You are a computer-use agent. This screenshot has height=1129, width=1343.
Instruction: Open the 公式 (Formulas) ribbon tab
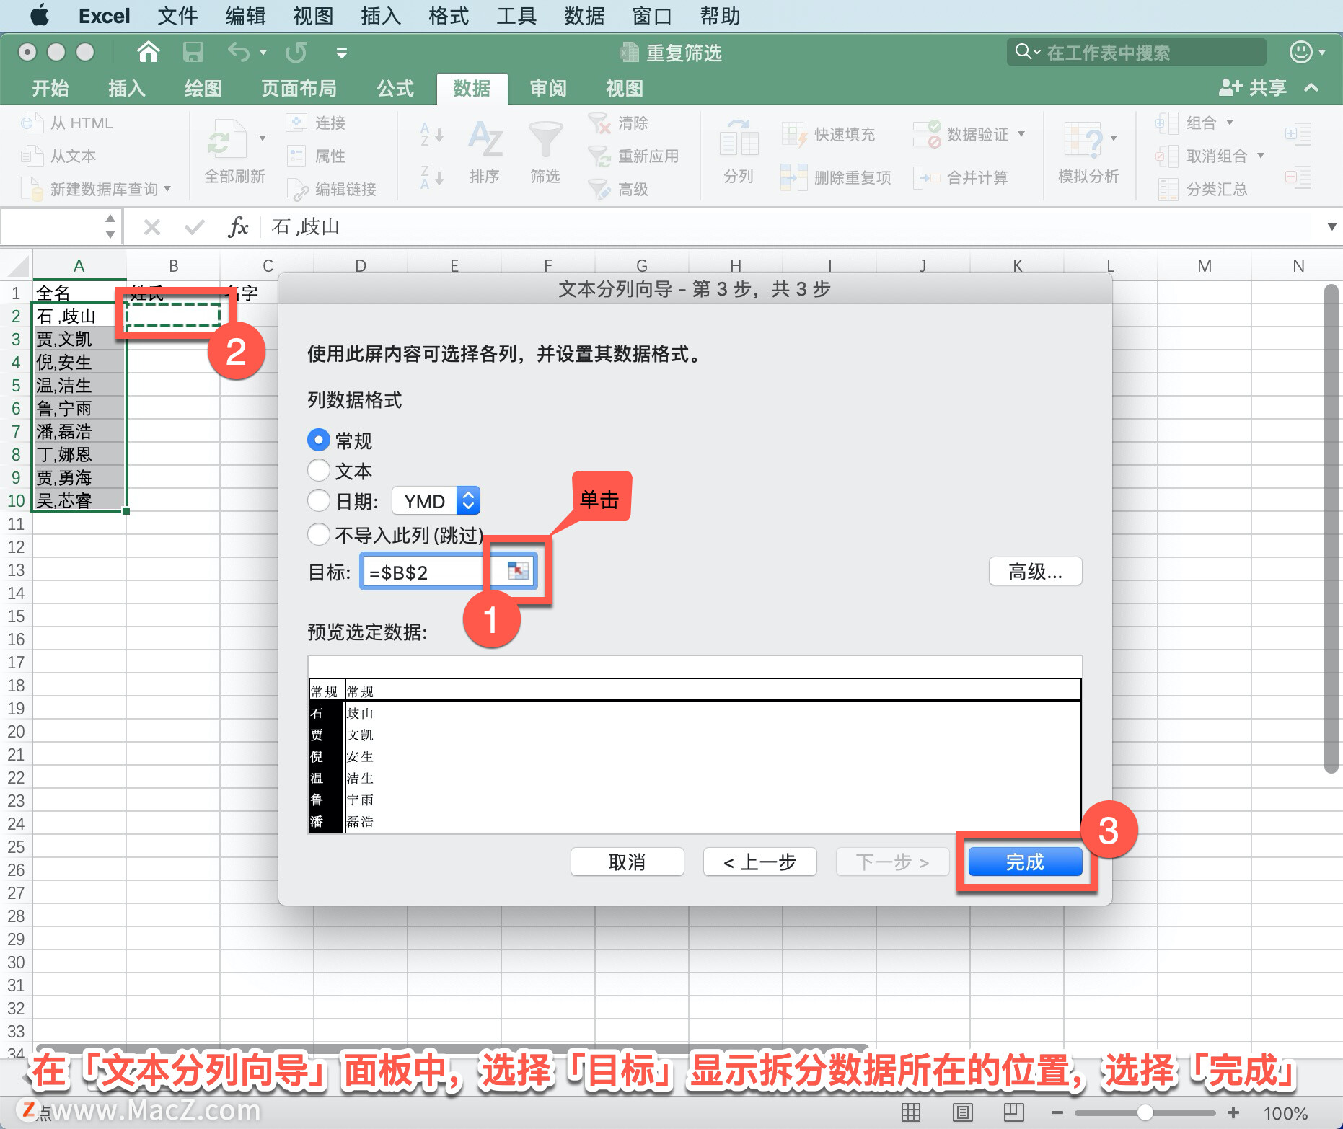[395, 88]
